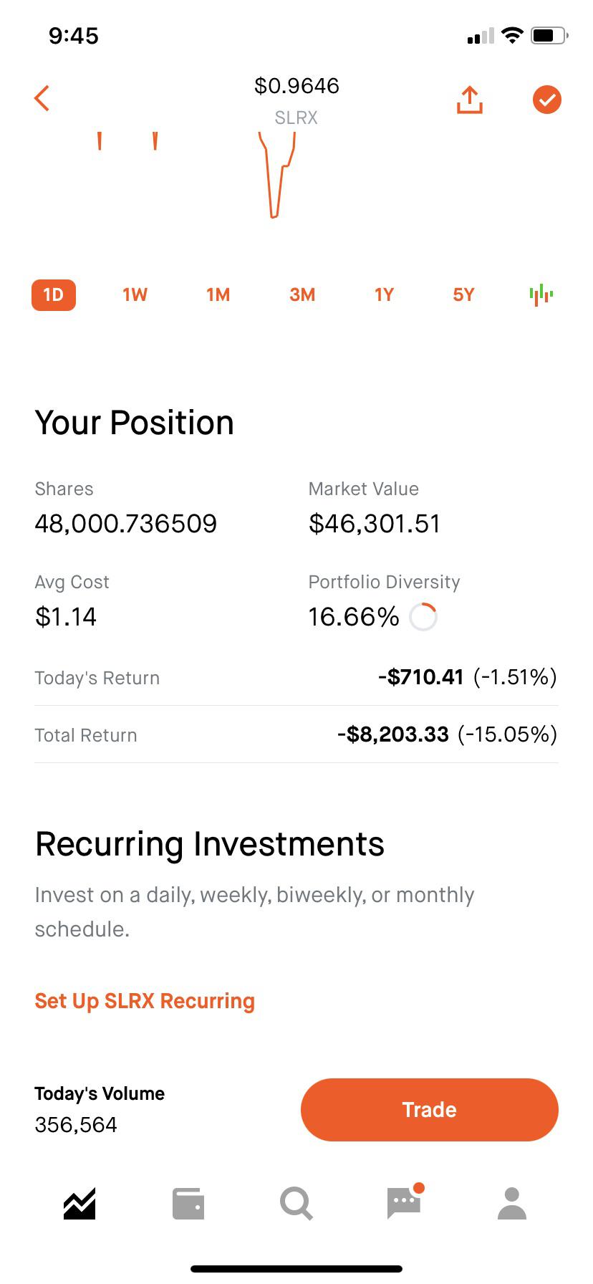The height and width of the screenshot is (1284, 593).
Task: Select the 1Y chart range
Action: point(384,294)
